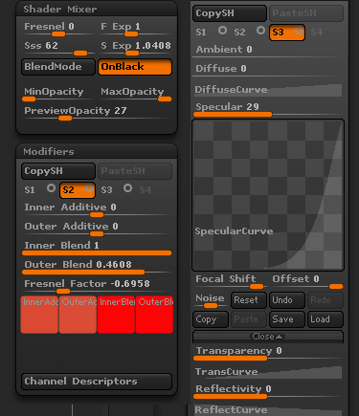Click the OuterAdd channel swatch

click(x=78, y=315)
